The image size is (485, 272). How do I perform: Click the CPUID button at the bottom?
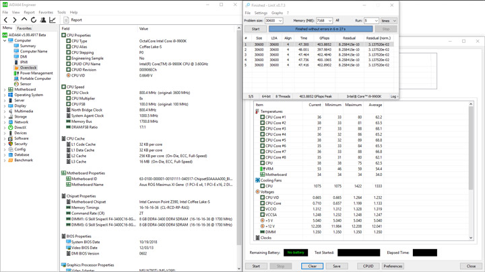pyautogui.click(x=368, y=266)
